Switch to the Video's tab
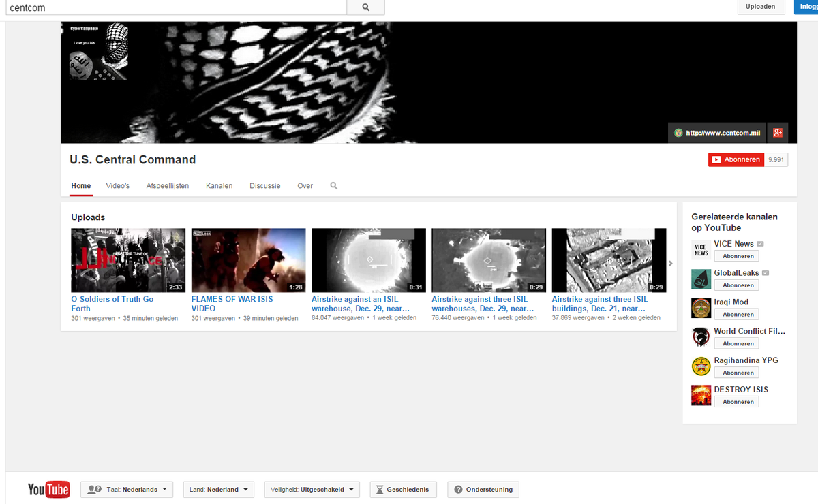818x504 pixels. [x=117, y=186]
